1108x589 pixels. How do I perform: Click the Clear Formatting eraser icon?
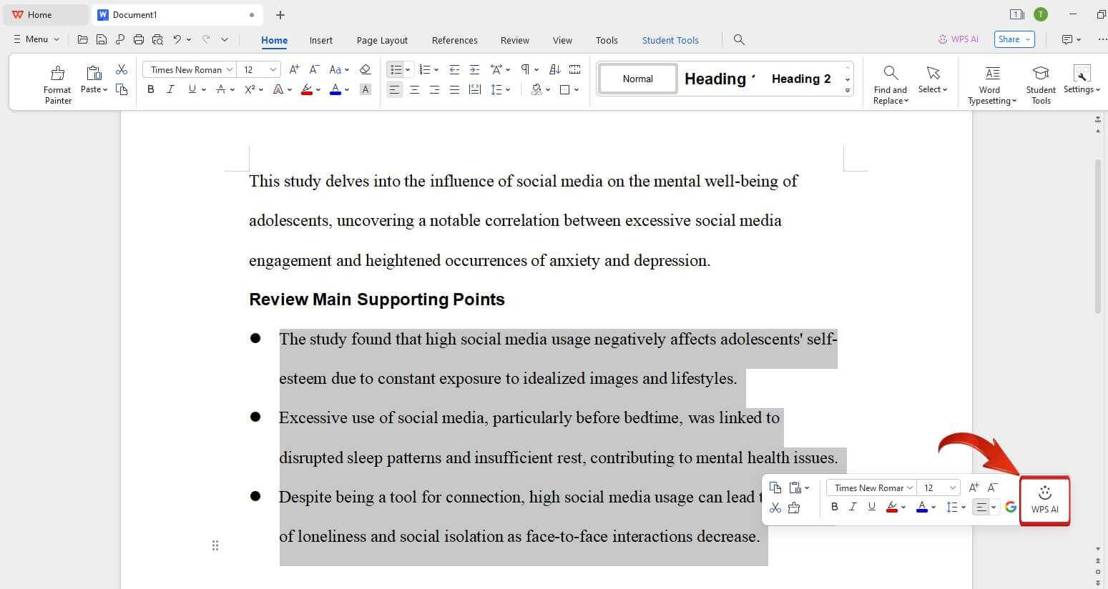click(x=365, y=69)
